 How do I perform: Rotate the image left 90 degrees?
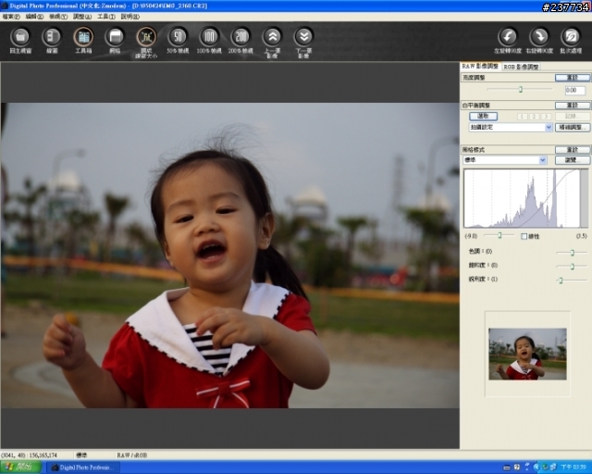(x=508, y=37)
